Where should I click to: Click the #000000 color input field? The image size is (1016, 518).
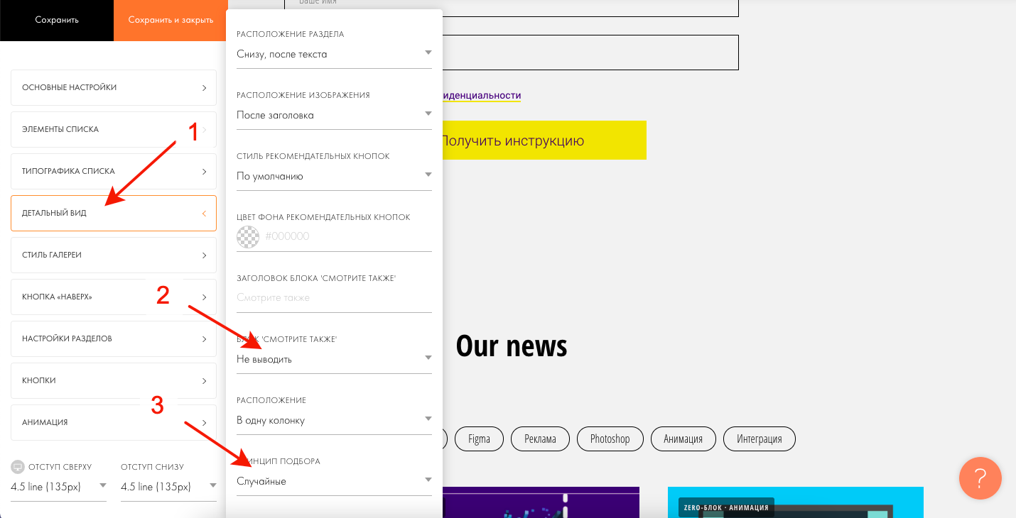click(x=347, y=236)
